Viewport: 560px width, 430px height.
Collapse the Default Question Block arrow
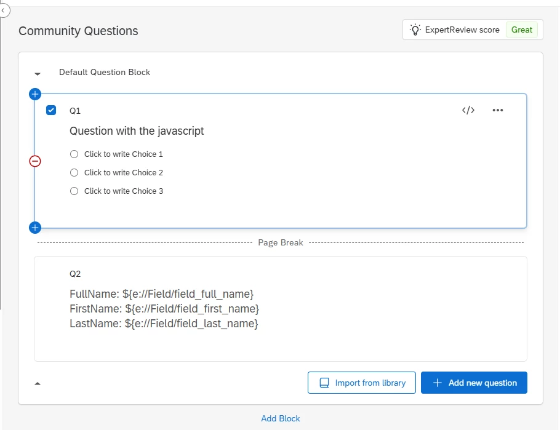click(x=38, y=73)
